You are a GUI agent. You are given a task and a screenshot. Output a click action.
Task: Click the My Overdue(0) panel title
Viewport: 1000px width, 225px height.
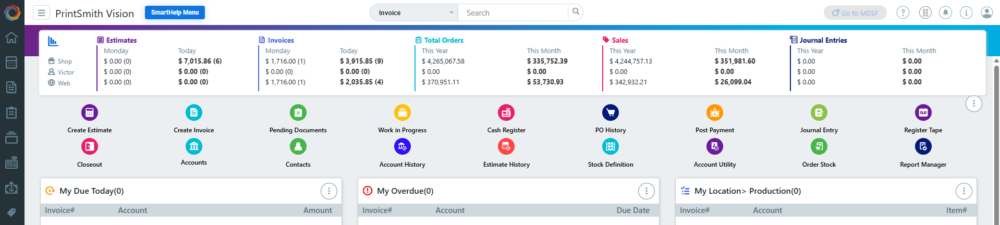click(405, 191)
